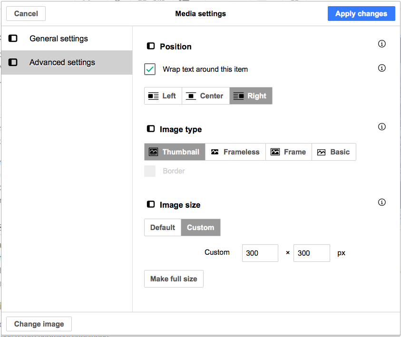The height and width of the screenshot is (337, 401).
Task: Click the Make full size button
Action: coord(174,279)
